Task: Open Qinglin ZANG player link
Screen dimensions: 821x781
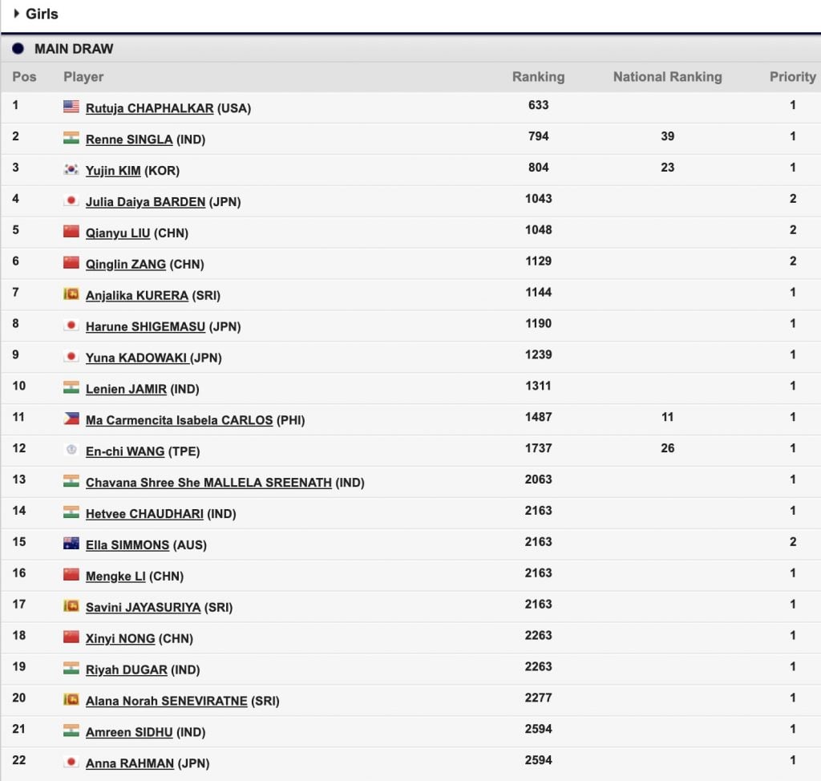Action: coord(126,264)
